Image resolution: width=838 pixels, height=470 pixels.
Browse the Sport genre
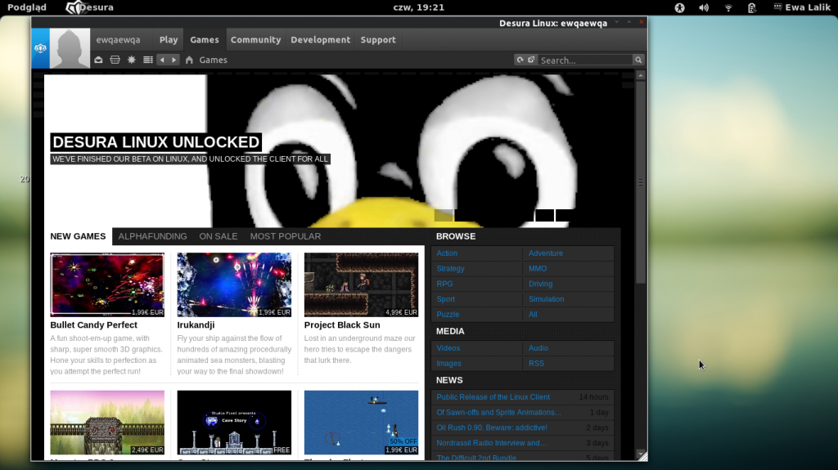pyautogui.click(x=446, y=299)
